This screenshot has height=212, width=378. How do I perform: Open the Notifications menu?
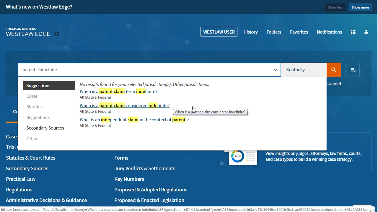coord(329,32)
